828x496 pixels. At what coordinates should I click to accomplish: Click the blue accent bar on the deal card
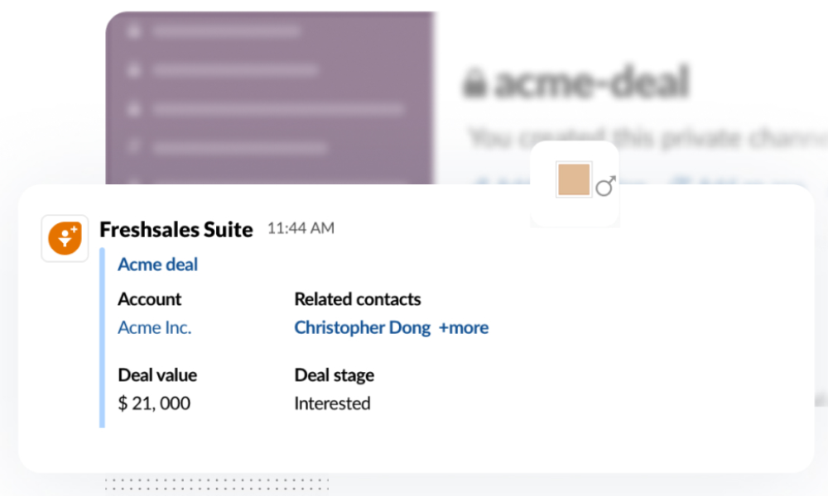click(101, 339)
